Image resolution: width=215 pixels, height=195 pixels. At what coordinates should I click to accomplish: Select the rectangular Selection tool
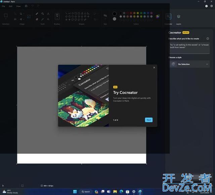(6, 15)
